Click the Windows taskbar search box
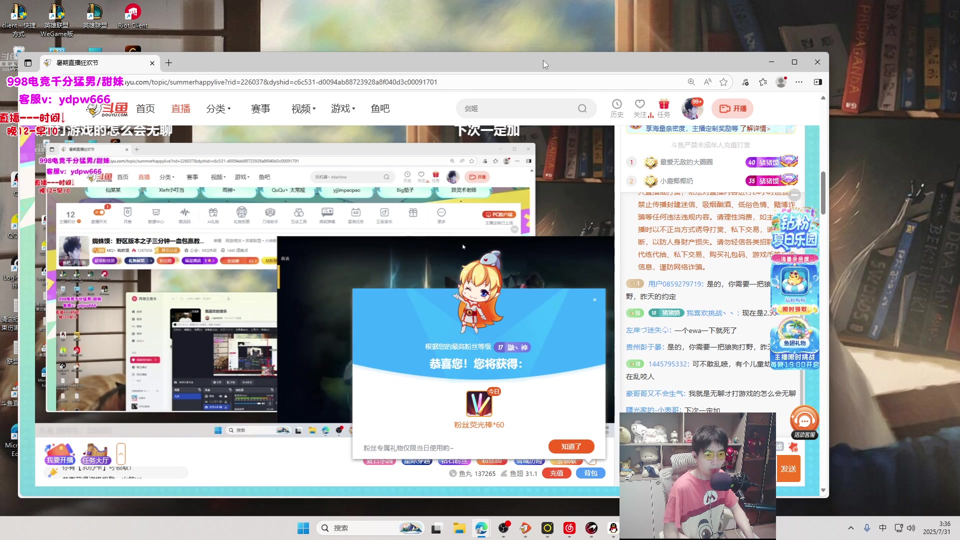The image size is (960, 540). (x=370, y=528)
